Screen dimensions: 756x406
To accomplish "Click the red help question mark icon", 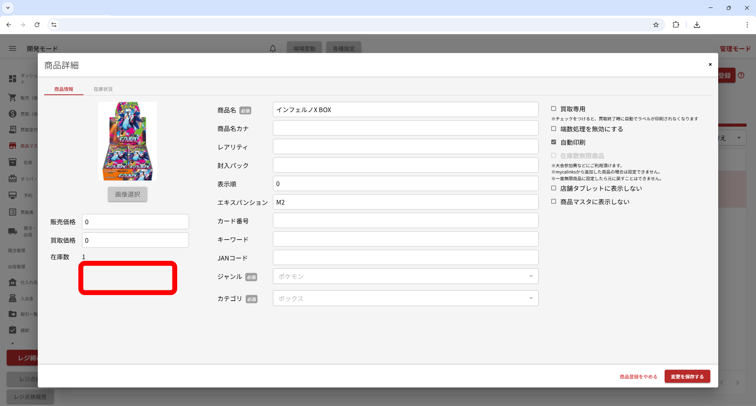I will point(741,75).
